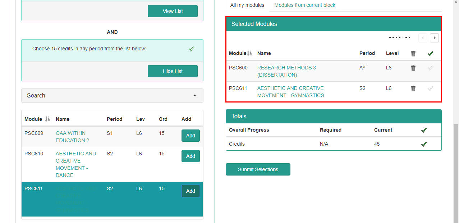Advance carousel with the right arrow

tap(434, 38)
